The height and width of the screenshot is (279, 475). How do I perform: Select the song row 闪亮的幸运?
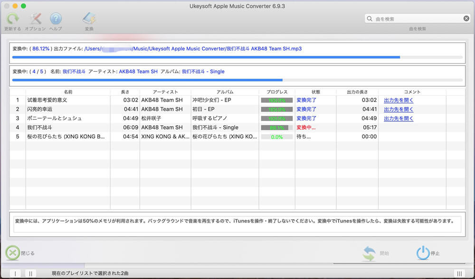237,109
